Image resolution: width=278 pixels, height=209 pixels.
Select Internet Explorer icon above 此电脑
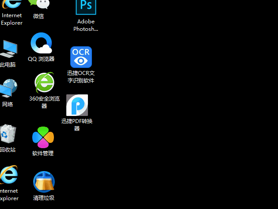[11, 4]
